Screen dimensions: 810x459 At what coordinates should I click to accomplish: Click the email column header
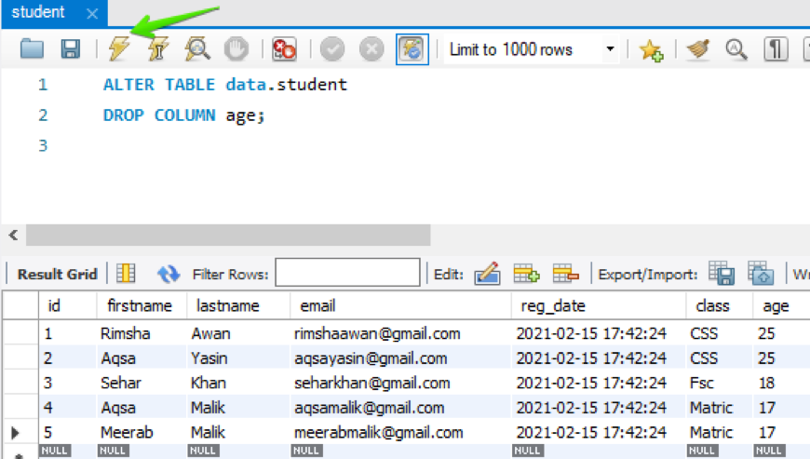[317, 305]
